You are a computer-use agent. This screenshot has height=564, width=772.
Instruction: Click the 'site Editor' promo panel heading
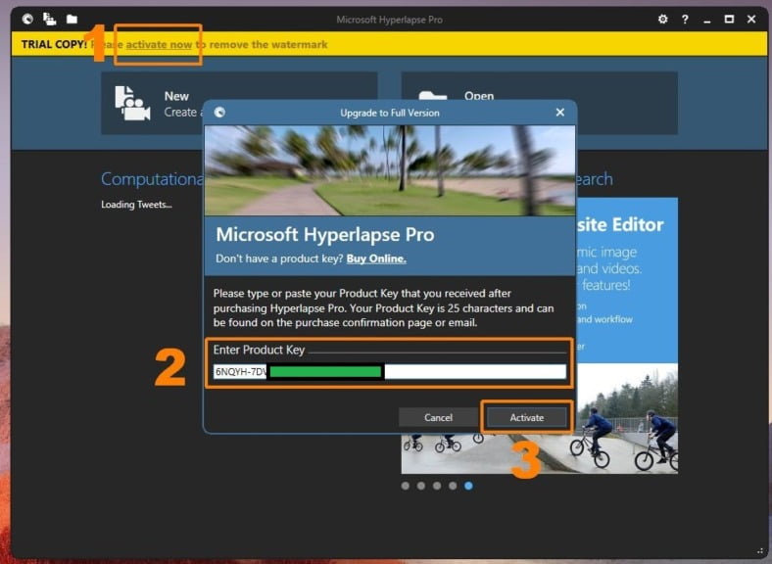pyautogui.click(x=620, y=225)
